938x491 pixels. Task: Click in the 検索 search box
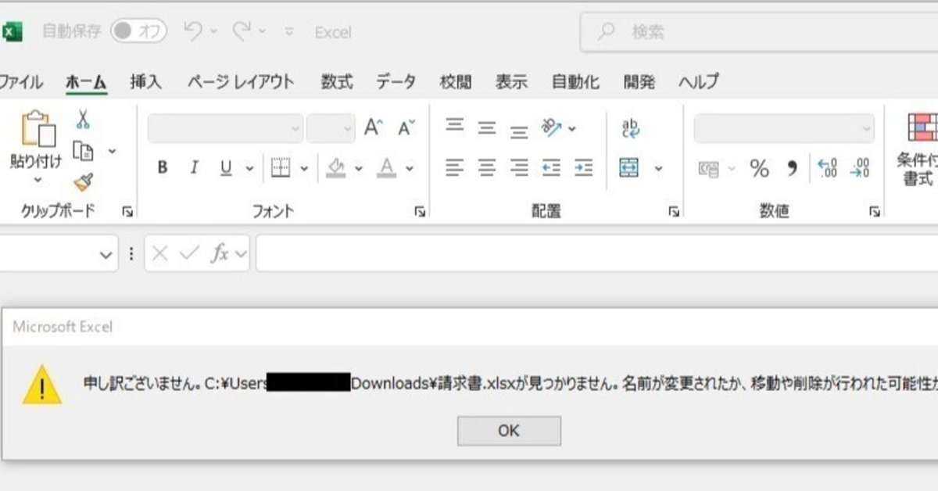[x=758, y=32]
